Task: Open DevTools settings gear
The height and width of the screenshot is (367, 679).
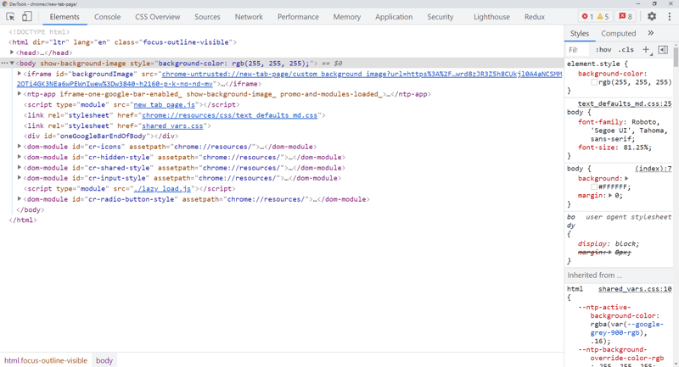Action: pos(652,16)
